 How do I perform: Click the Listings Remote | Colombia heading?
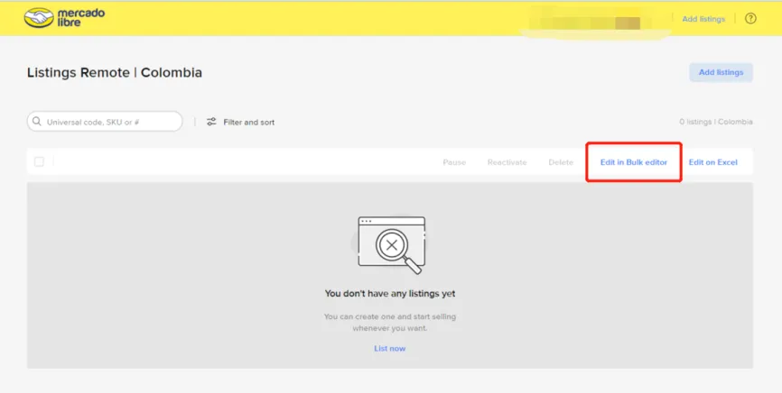coord(114,73)
